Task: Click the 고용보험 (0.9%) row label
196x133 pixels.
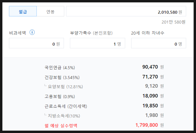Action: 59,96
